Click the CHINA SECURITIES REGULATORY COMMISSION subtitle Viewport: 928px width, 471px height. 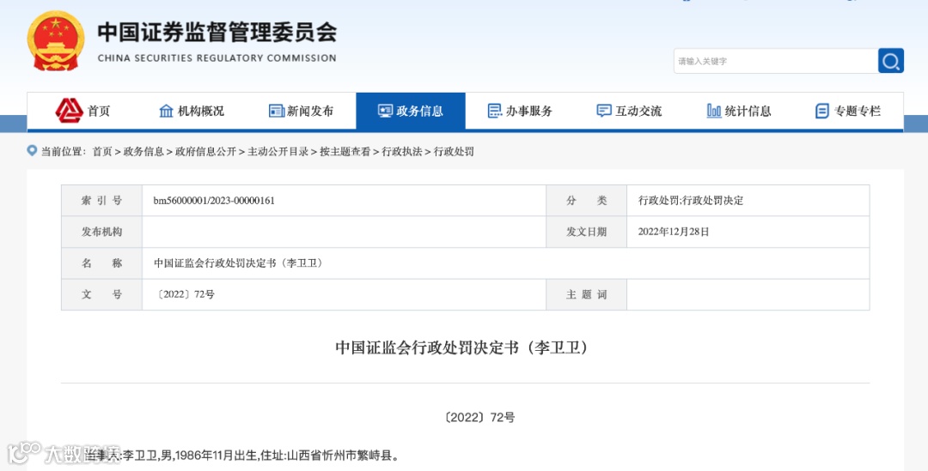217,58
